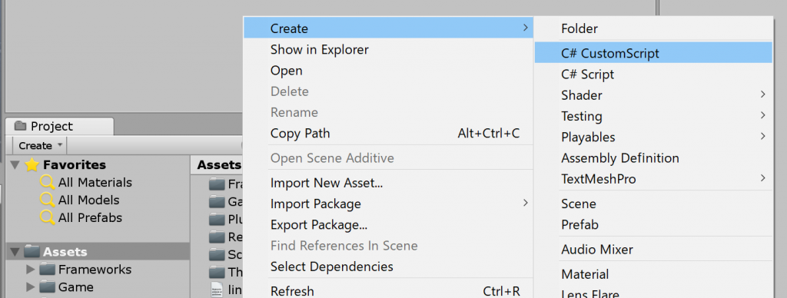Click the Favorites star icon
Image resolution: width=787 pixels, height=298 pixels.
(x=32, y=164)
